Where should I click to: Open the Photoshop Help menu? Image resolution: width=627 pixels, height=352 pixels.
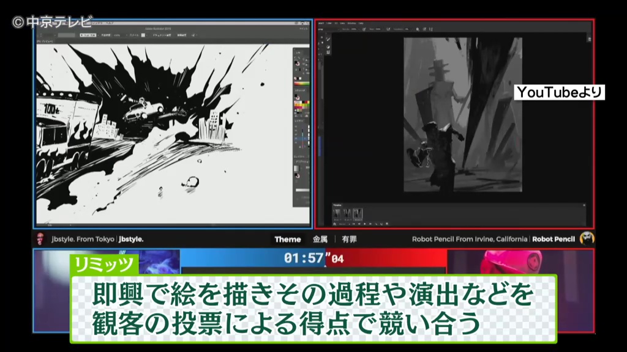point(361,23)
